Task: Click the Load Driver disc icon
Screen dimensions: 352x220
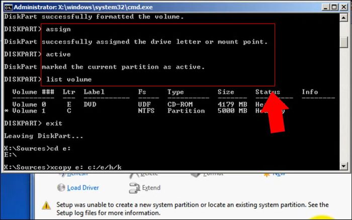Action: (x=60, y=188)
